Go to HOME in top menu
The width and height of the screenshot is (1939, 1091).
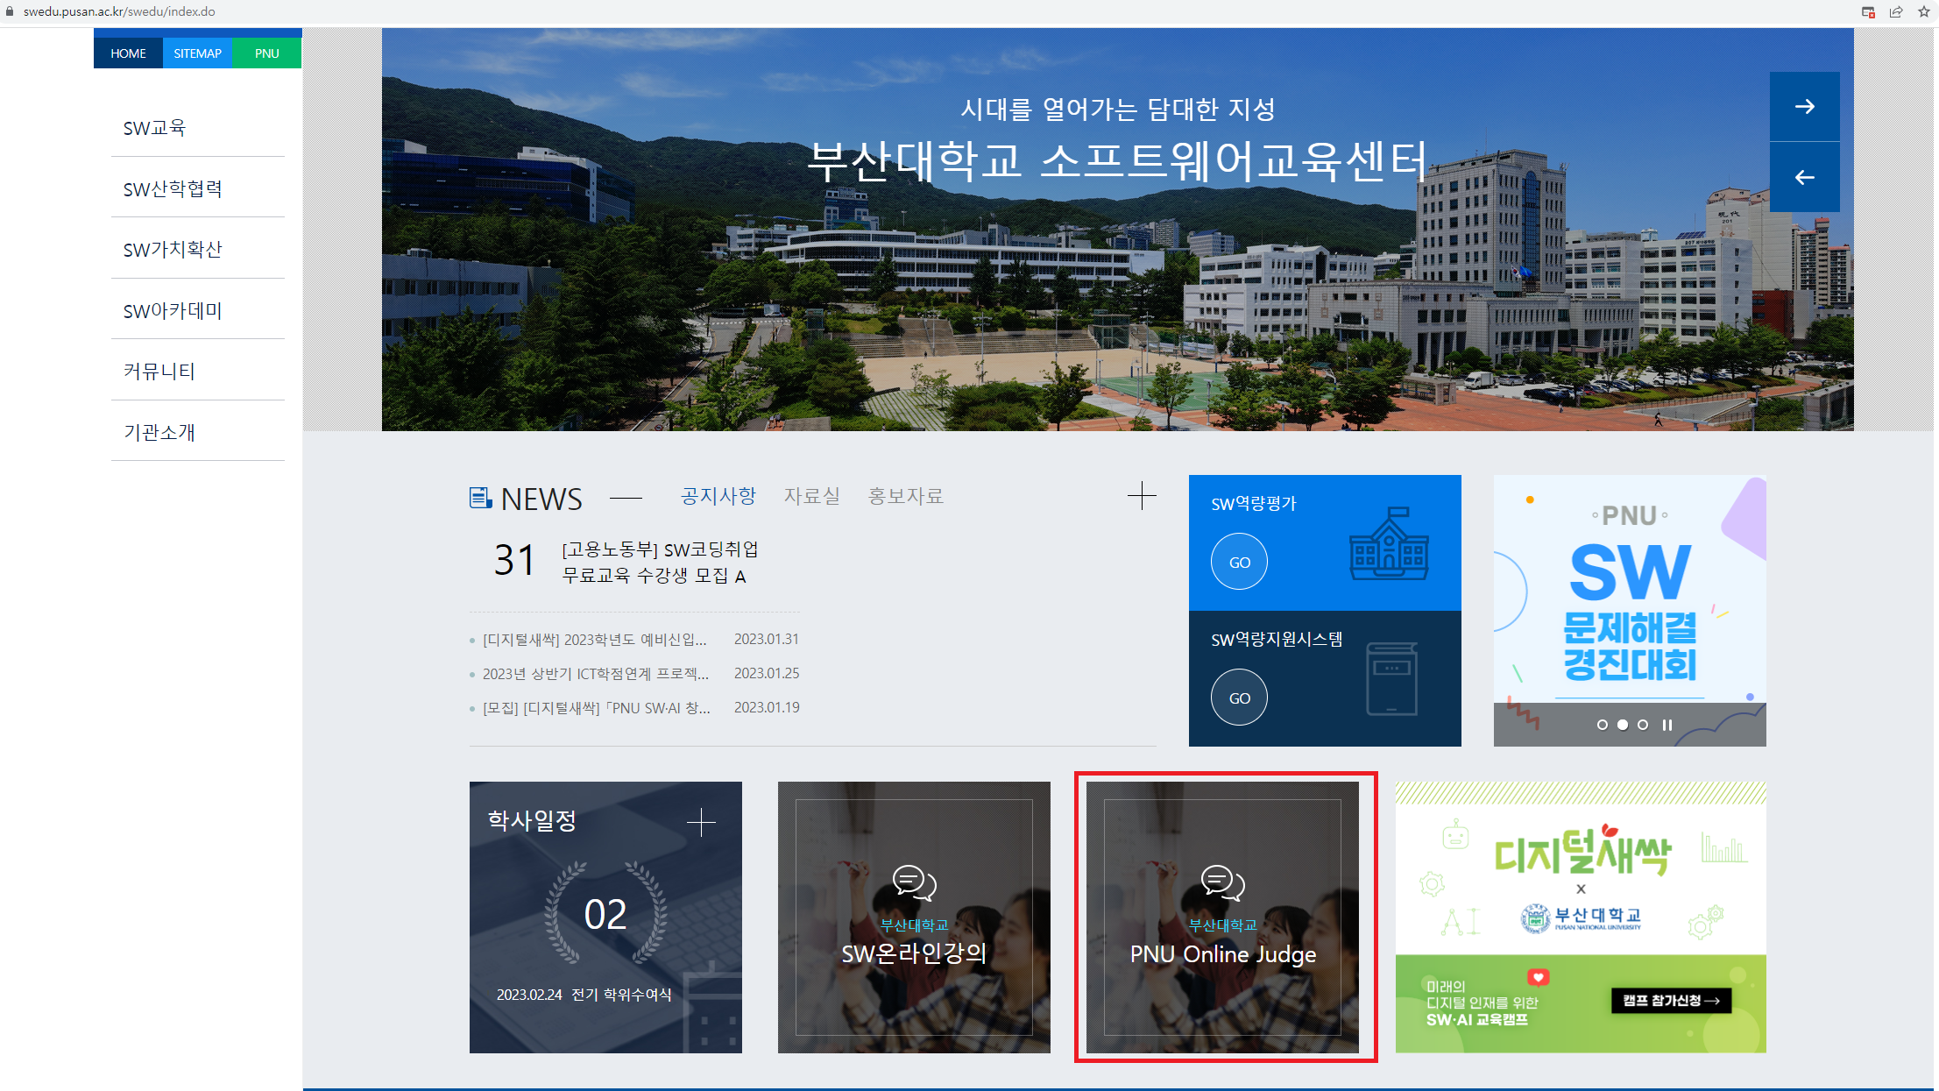(x=128, y=53)
